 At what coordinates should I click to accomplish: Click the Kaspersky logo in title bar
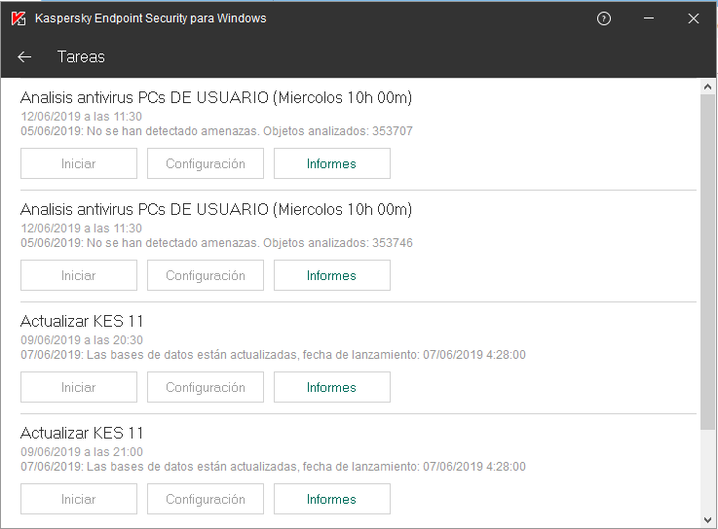[19, 18]
